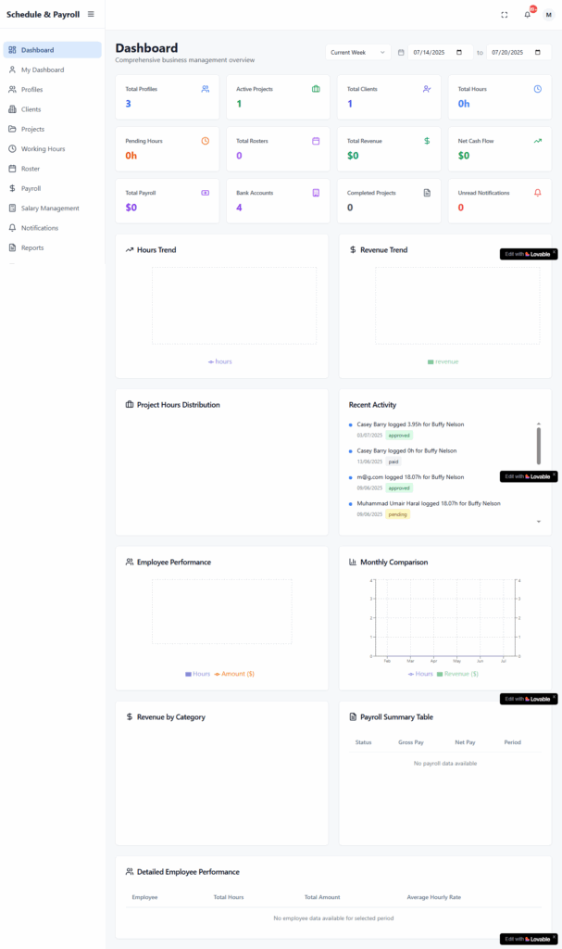Click the Edit with Lovable badge near Revenue Trend
562x949 pixels.
click(x=525, y=254)
